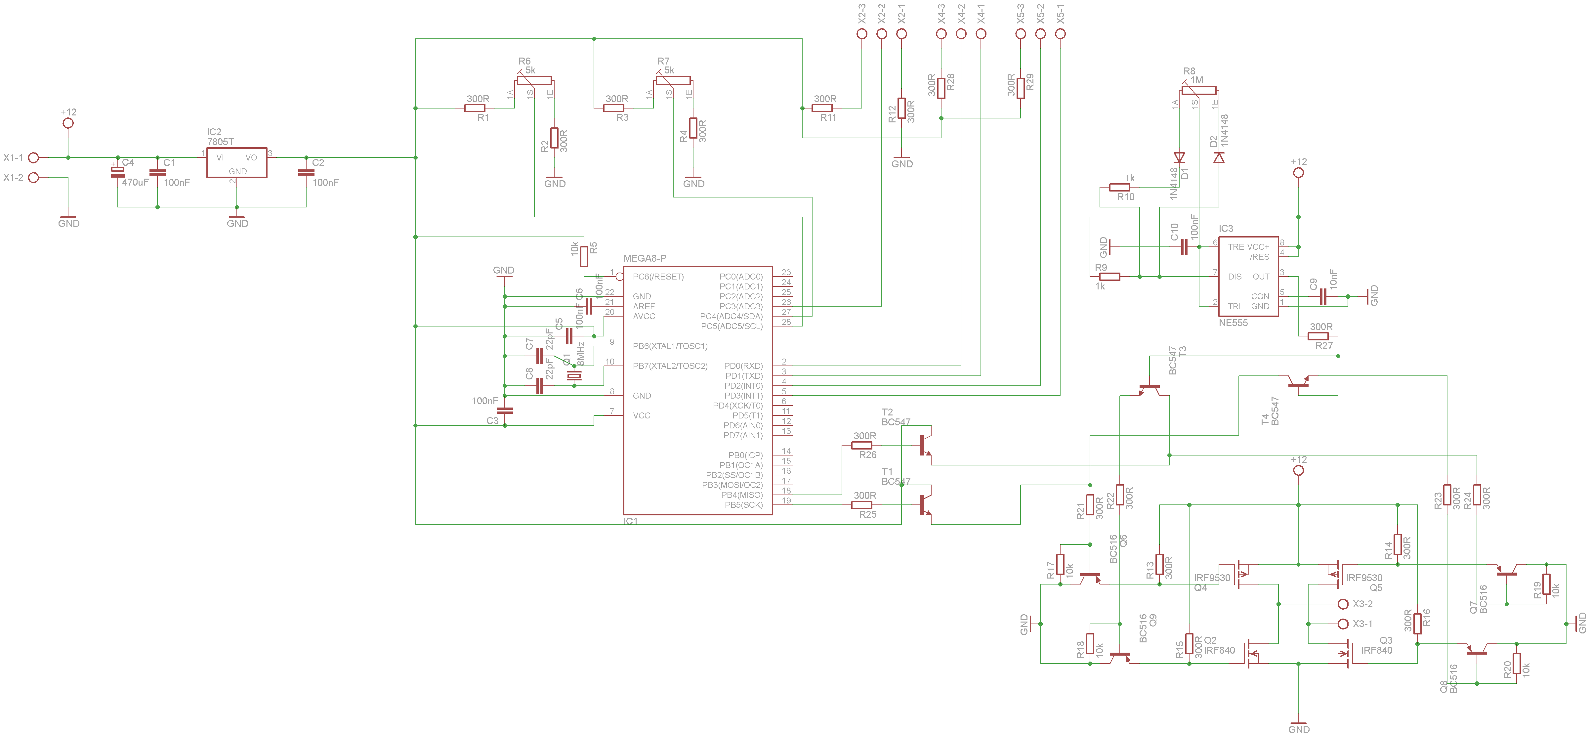The image size is (1589, 736).
Task: Click the D1 1N4148 diode symbol
Action: (x=1179, y=157)
